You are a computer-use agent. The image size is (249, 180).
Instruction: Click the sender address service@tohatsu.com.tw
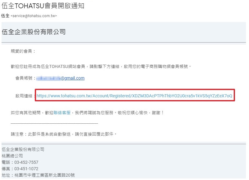pyautogui.click(x=34, y=16)
